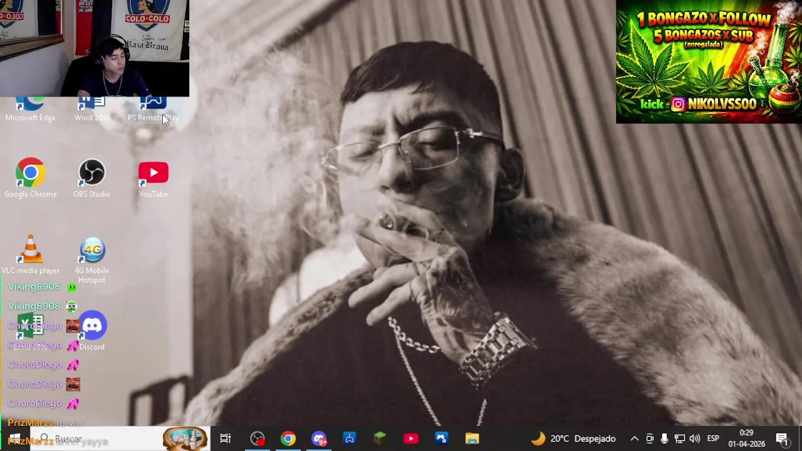Open the volume control speaker icon
This screenshot has height=451, width=802.
(694, 438)
